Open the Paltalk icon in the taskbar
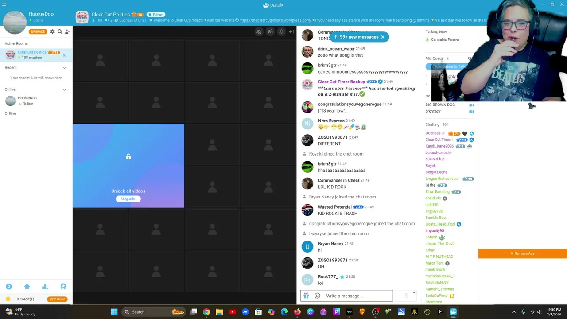The height and width of the screenshot is (319, 567). (453, 312)
